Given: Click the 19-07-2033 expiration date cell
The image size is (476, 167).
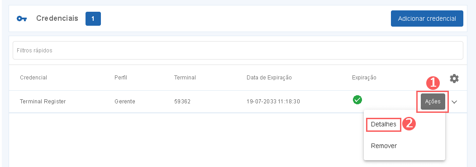Looking at the screenshot, I should click(273, 102).
